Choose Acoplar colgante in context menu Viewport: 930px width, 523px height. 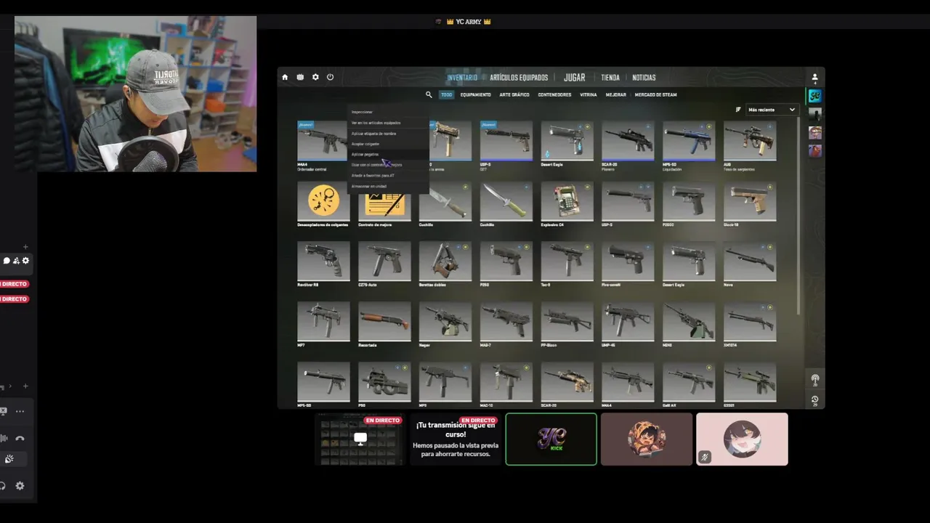pyautogui.click(x=388, y=144)
